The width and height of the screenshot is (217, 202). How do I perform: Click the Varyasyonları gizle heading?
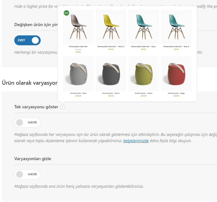point(33,159)
